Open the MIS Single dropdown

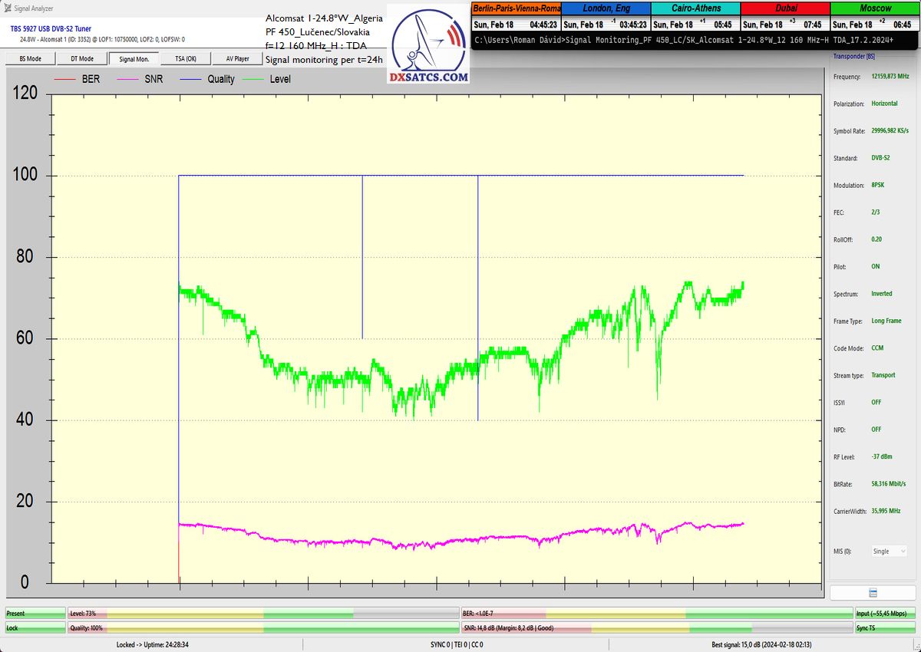[x=889, y=551]
